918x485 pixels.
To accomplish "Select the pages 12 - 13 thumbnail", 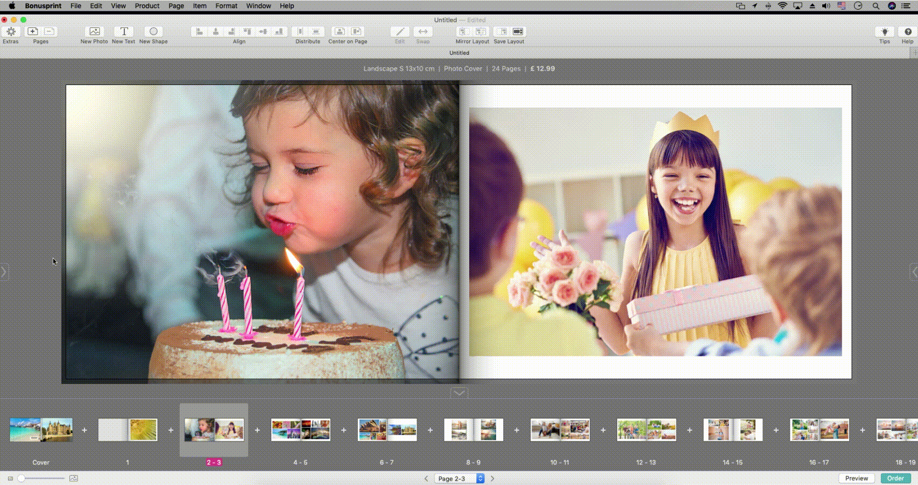I will 646,430.
